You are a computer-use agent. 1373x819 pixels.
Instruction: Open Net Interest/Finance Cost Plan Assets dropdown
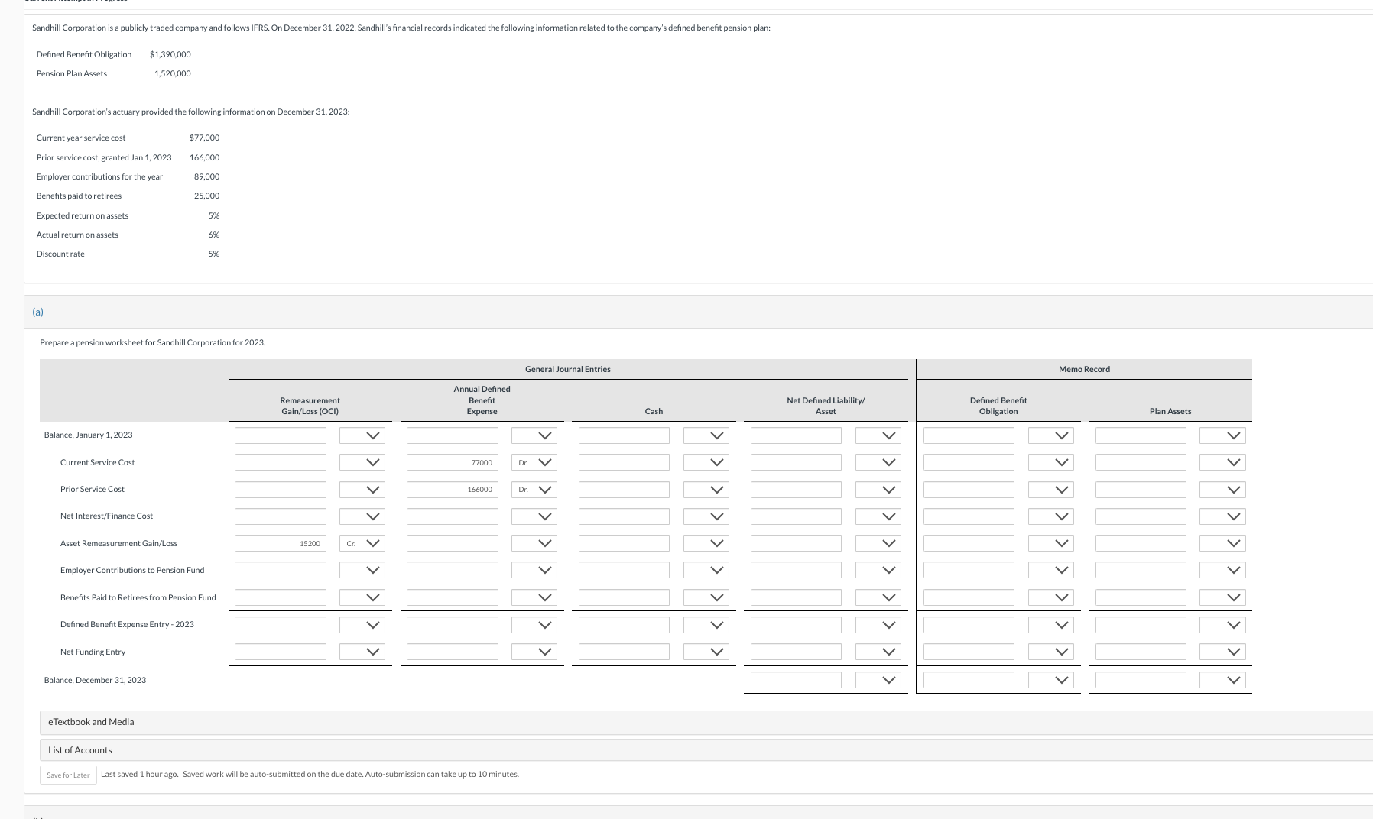[x=1223, y=516]
